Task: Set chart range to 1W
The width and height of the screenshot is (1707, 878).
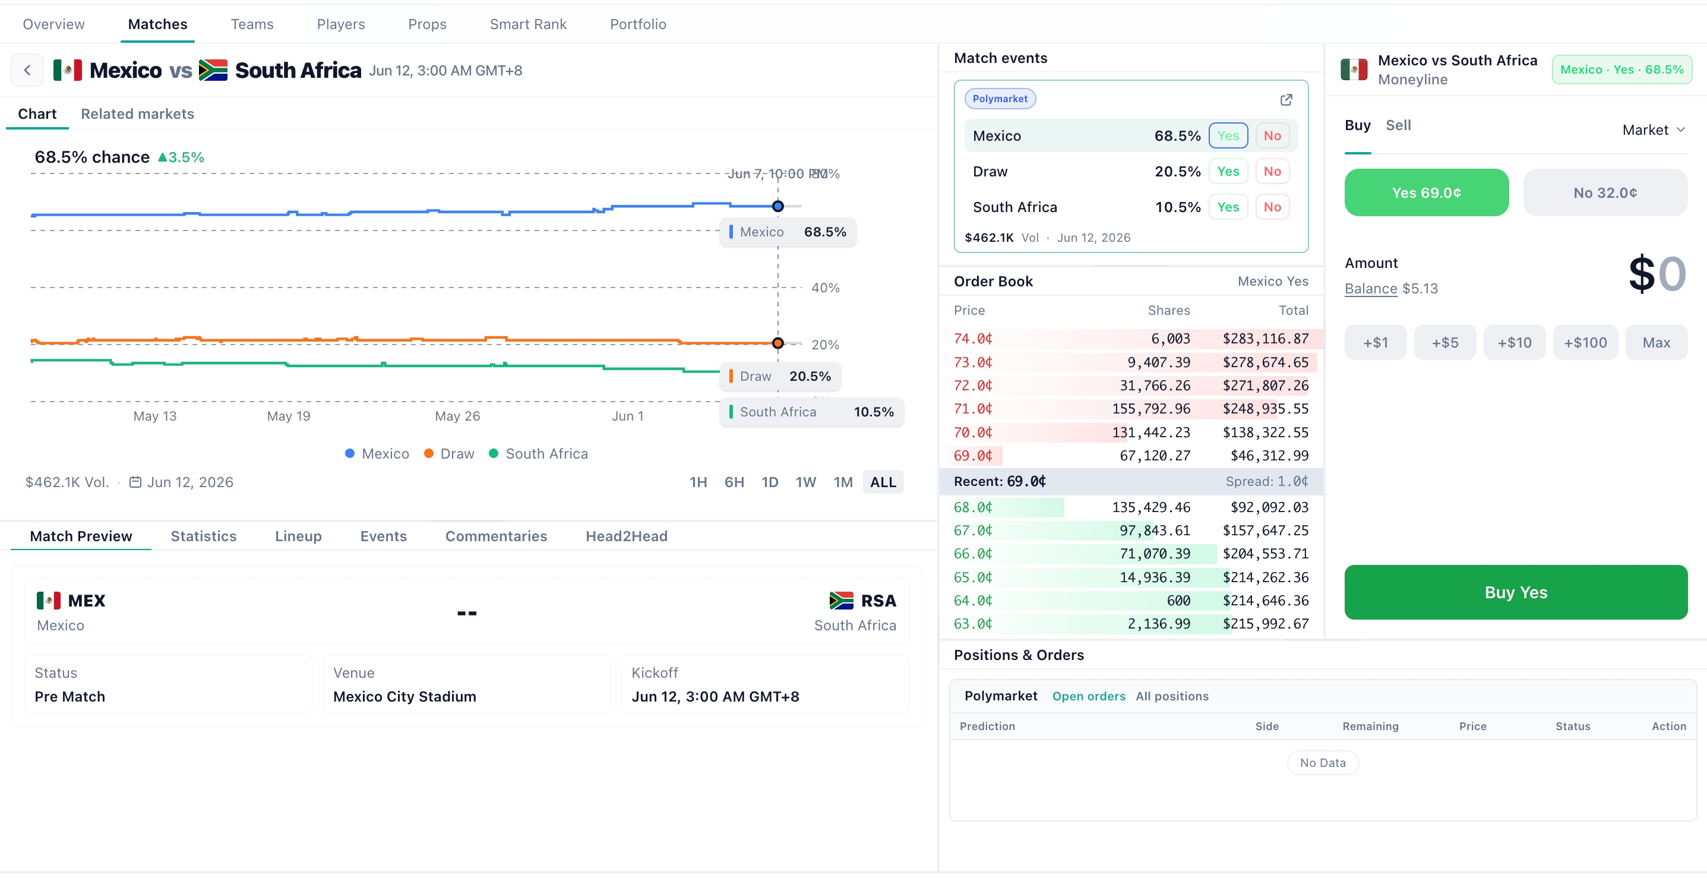Action: tap(806, 482)
